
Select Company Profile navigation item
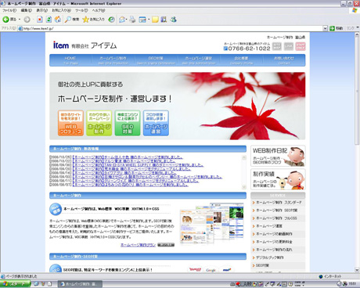click(241, 60)
